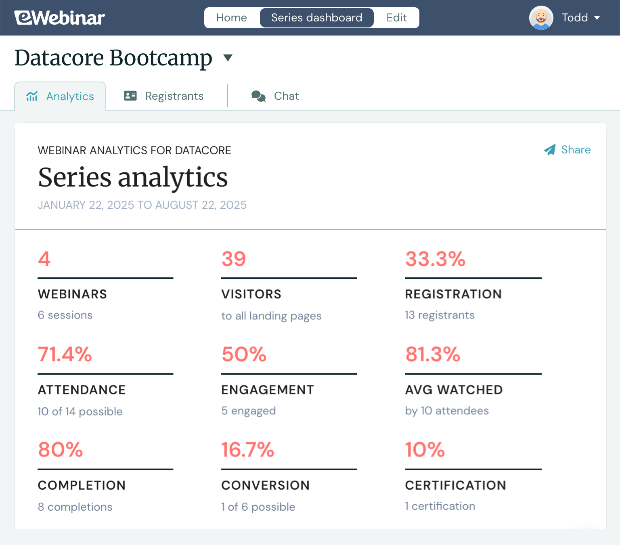Screen dimensions: 620x545
Task: Open the Edit navigation item
Action: click(396, 17)
